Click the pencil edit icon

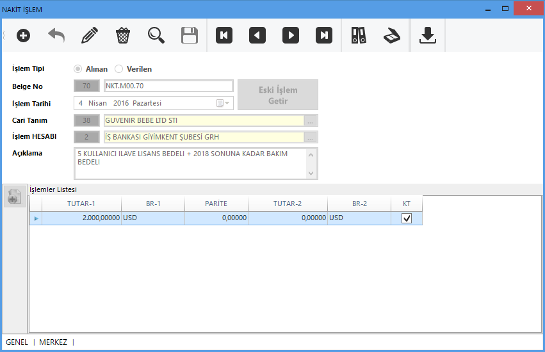pyautogui.click(x=90, y=35)
